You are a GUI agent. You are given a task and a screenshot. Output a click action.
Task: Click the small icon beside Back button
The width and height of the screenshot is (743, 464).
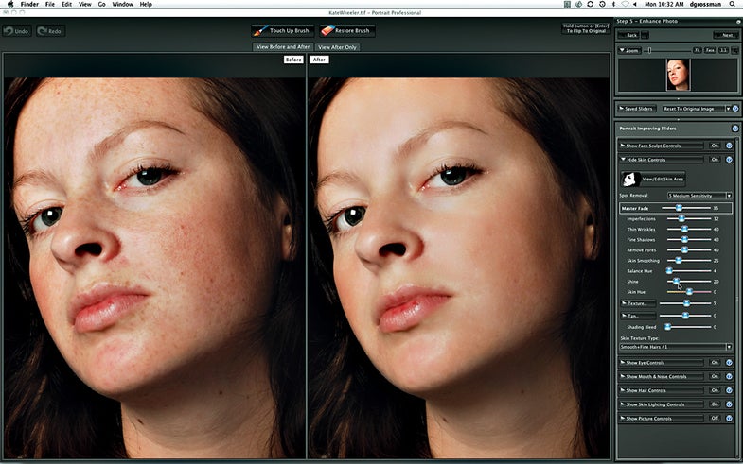[x=645, y=35]
